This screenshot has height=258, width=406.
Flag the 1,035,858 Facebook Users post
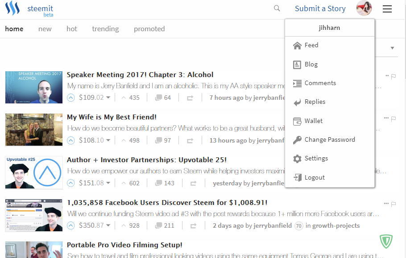[394, 204]
